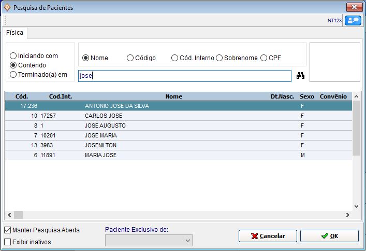Enable the Exibir inativos checkbox
This screenshot has width=366, height=251.
tap(7, 242)
